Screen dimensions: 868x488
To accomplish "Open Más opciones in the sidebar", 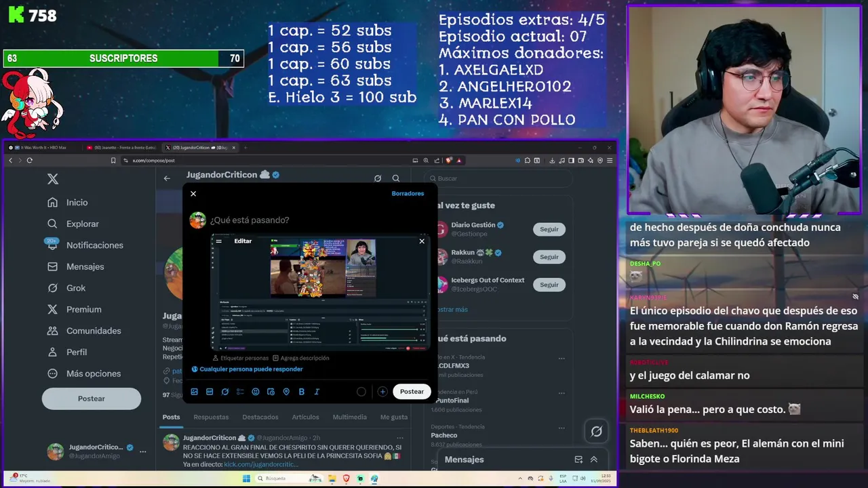I will [x=84, y=373].
